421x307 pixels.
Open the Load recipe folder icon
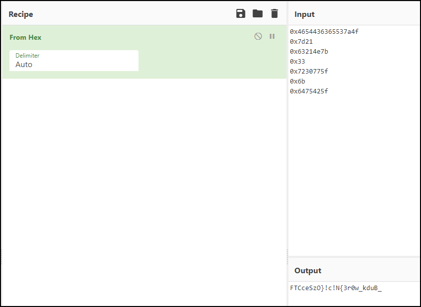tap(258, 14)
